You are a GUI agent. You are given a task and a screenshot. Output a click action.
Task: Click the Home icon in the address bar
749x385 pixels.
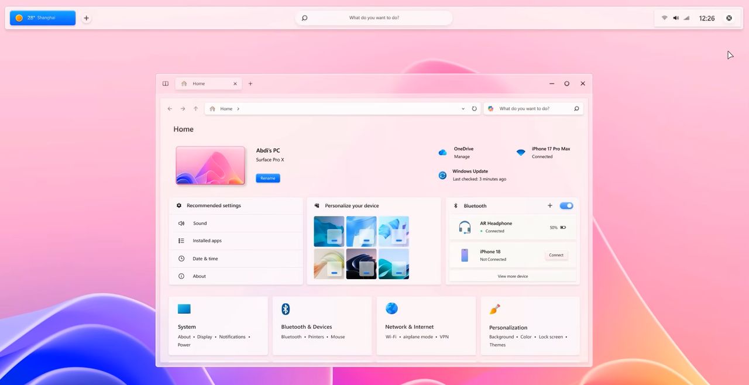[212, 108]
